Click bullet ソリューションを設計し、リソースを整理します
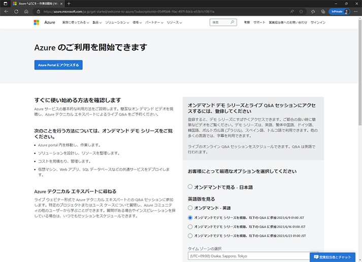This screenshot has width=362, height=262. pyautogui.click(x=79, y=153)
